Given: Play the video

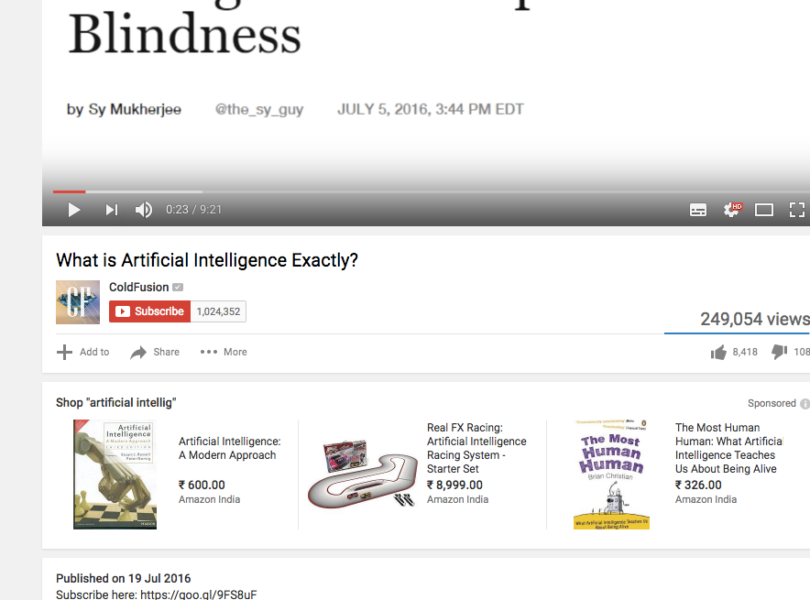Looking at the screenshot, I should 74,210.
